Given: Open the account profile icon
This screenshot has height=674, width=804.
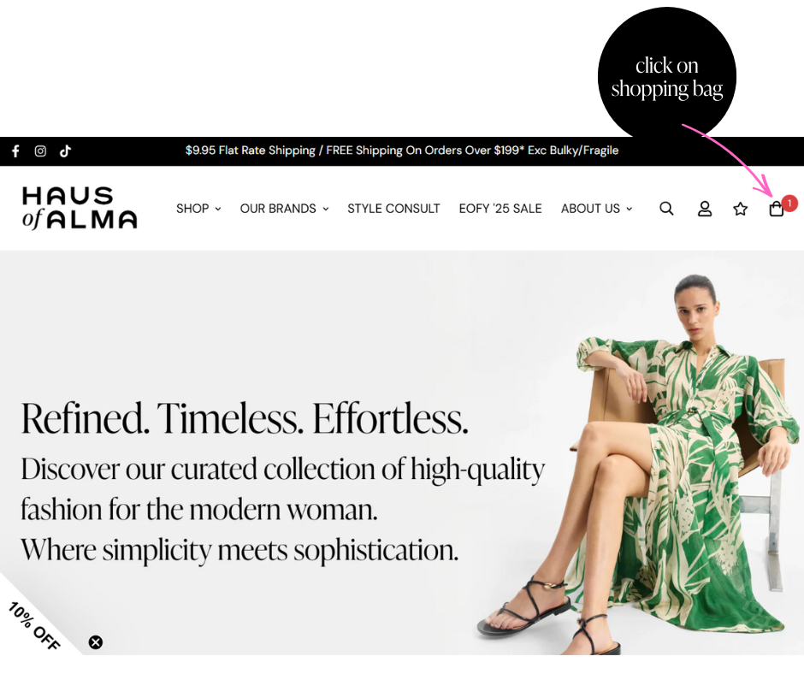Looking at the screenshot, I should pyautogui.click(x=705, y=209).
